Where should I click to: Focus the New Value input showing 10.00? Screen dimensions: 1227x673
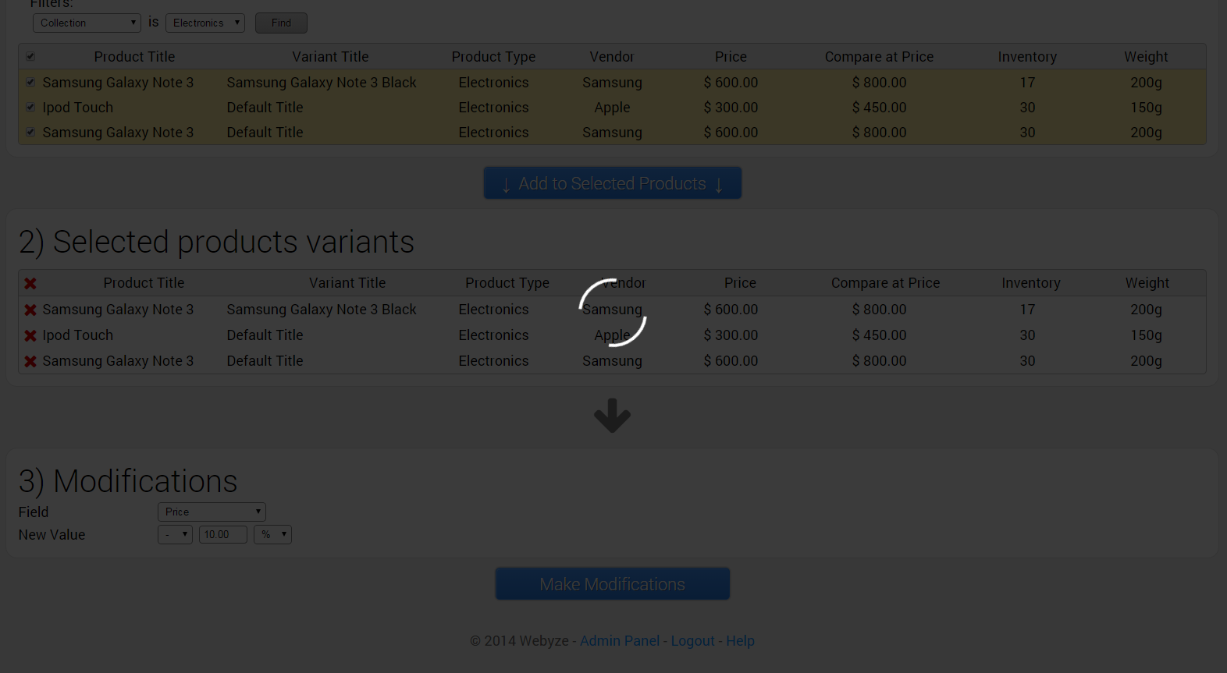(223, 534)
